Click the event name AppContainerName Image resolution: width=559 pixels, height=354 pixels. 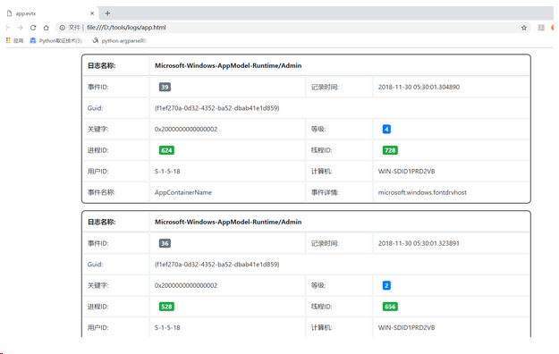coord(182,192)
